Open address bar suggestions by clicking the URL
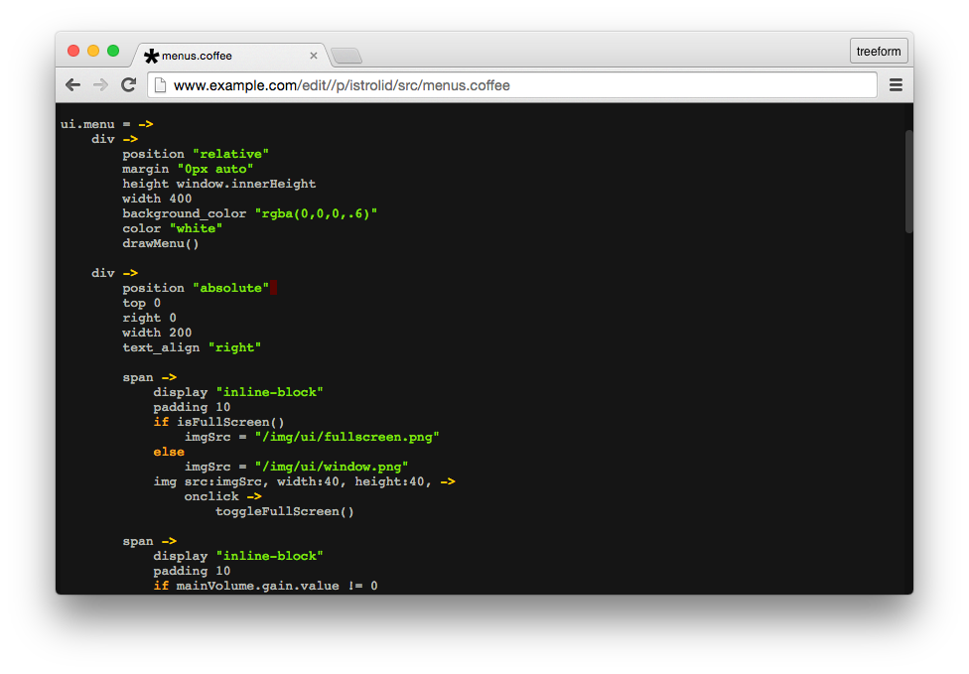969x674 pixels. click(x=397, y=84)
